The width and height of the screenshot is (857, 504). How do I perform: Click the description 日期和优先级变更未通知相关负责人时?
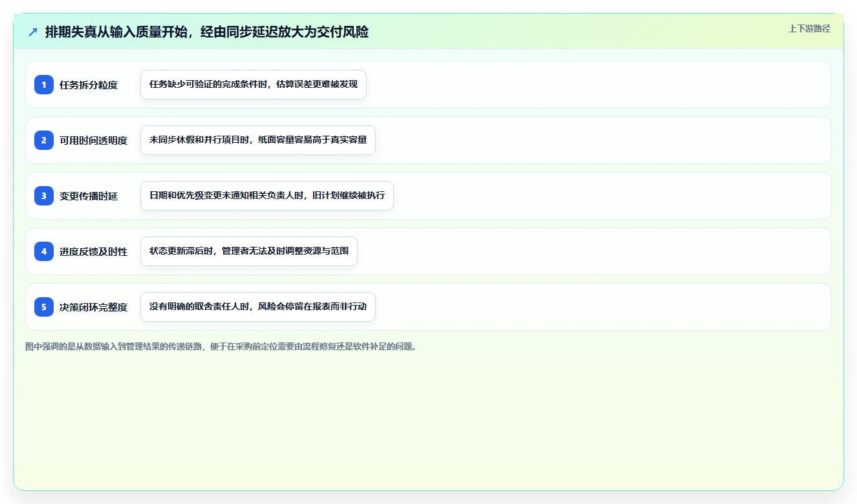click(267, 196)
